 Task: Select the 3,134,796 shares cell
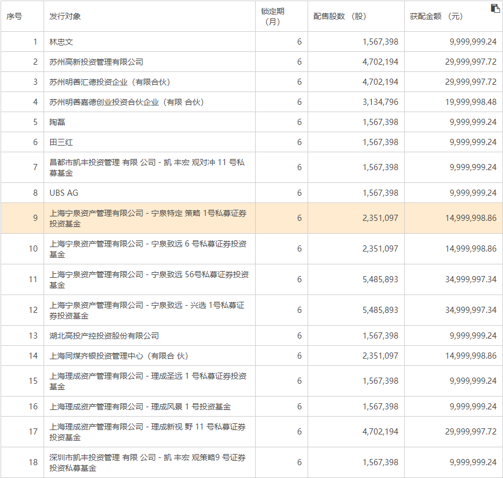380,102
